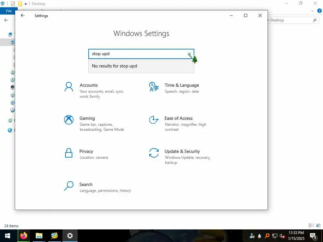Screen dimensions: 323x242
Task: Open File Explorer help question mark
Action: (319, 11)
